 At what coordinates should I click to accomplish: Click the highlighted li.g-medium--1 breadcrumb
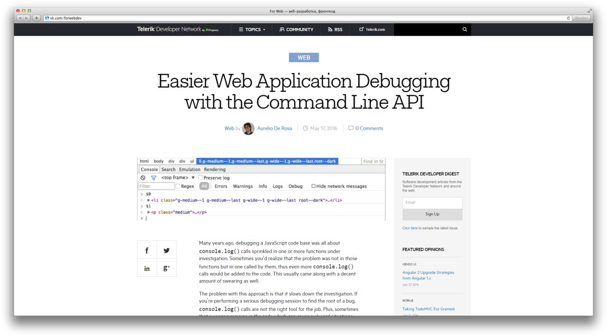tap(267, 161)
